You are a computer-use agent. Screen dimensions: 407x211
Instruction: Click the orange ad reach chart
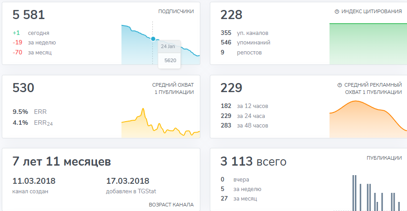(368, 119)
